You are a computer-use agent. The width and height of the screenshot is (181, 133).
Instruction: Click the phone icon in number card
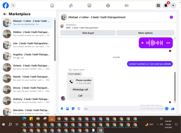pos(71,82)
